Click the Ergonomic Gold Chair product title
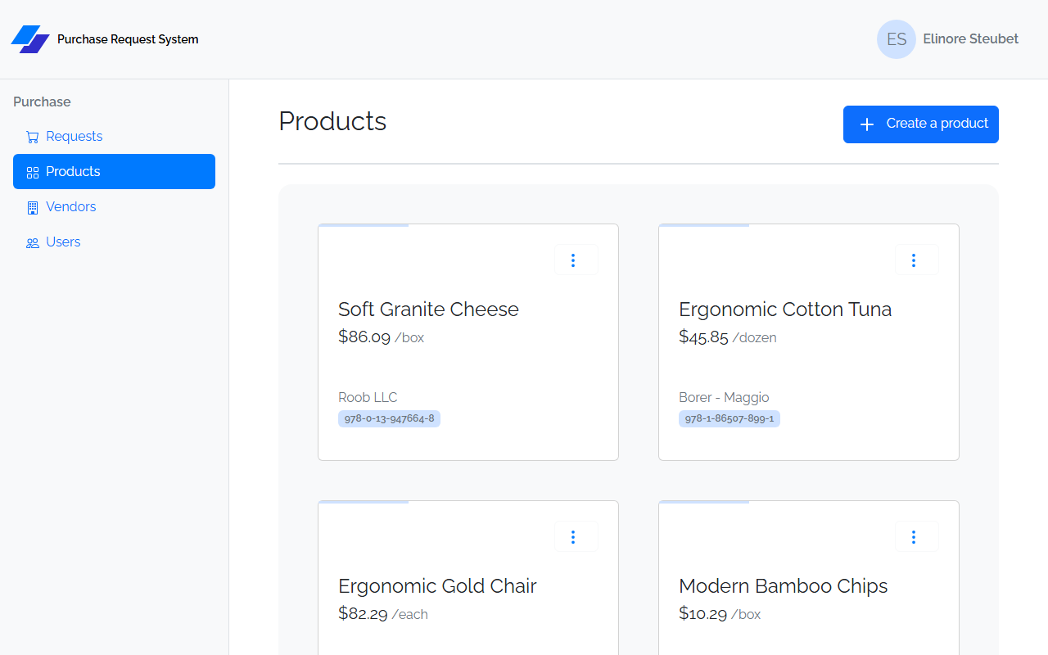The image size is (1048, 655). coord(437,586)
